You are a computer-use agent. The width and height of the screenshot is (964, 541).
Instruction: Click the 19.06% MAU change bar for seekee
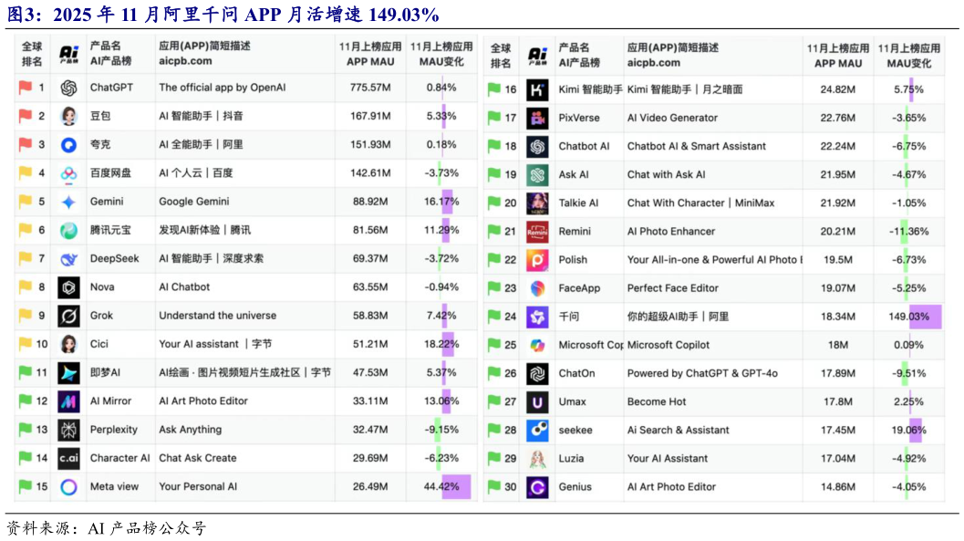916,431
